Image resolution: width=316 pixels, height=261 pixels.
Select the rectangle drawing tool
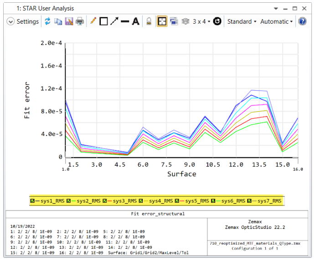(x=104, y=21)
